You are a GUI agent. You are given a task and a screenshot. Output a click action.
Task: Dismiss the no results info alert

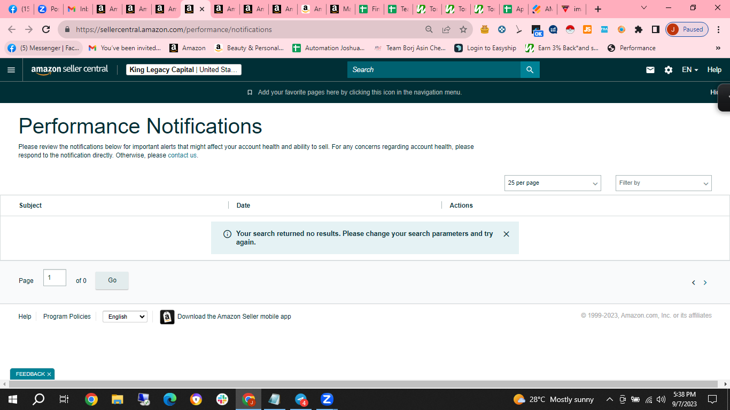pyautogui.click(x=507, y=234)
